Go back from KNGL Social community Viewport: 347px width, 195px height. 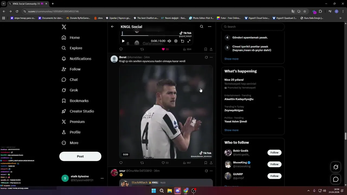click(113, 27)
